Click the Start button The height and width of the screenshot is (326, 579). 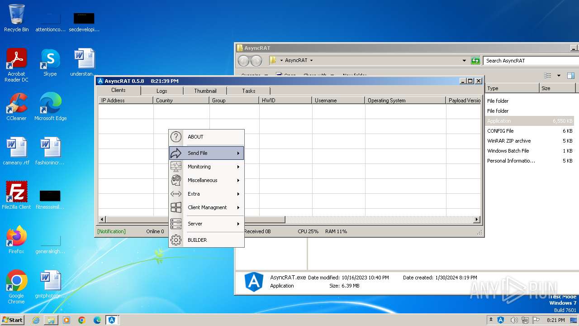coord(12,320)
